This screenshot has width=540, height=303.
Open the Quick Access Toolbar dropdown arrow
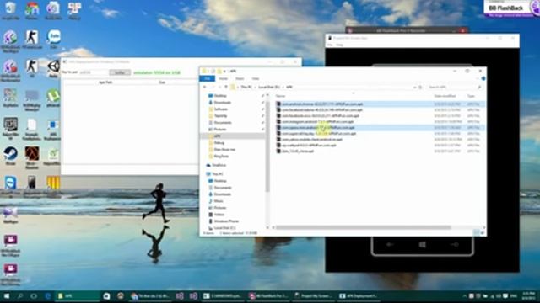tap(224, 71)
